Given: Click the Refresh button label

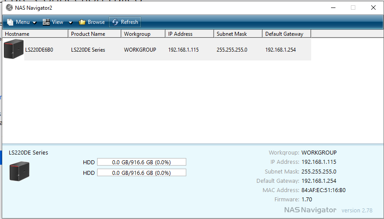Looking at the screenshot, I should [x=129, y=22].
